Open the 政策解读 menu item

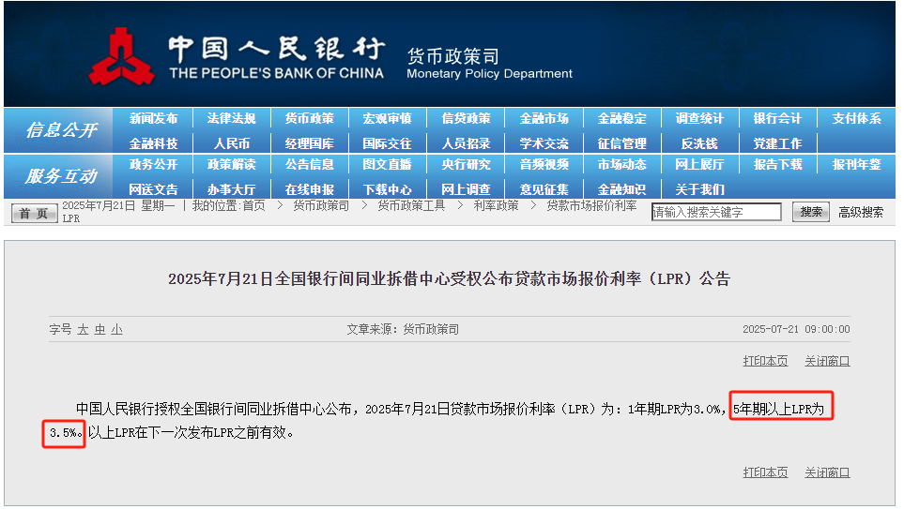click(231, 165)
